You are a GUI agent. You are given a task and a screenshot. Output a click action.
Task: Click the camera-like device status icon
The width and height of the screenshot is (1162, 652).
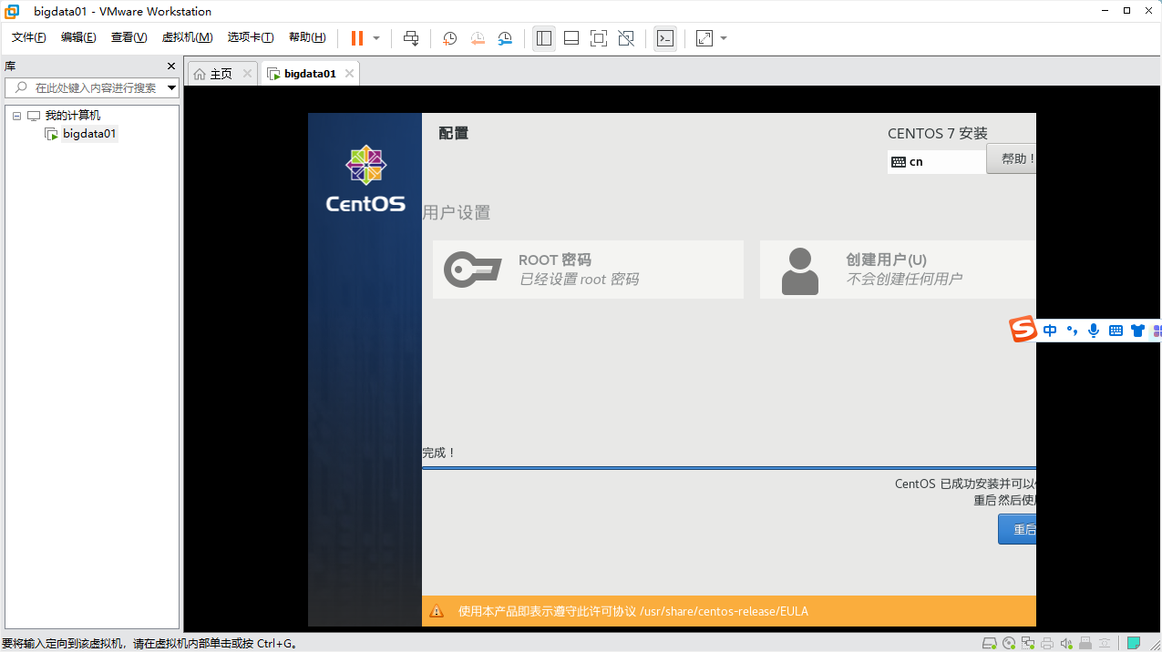1105,644
